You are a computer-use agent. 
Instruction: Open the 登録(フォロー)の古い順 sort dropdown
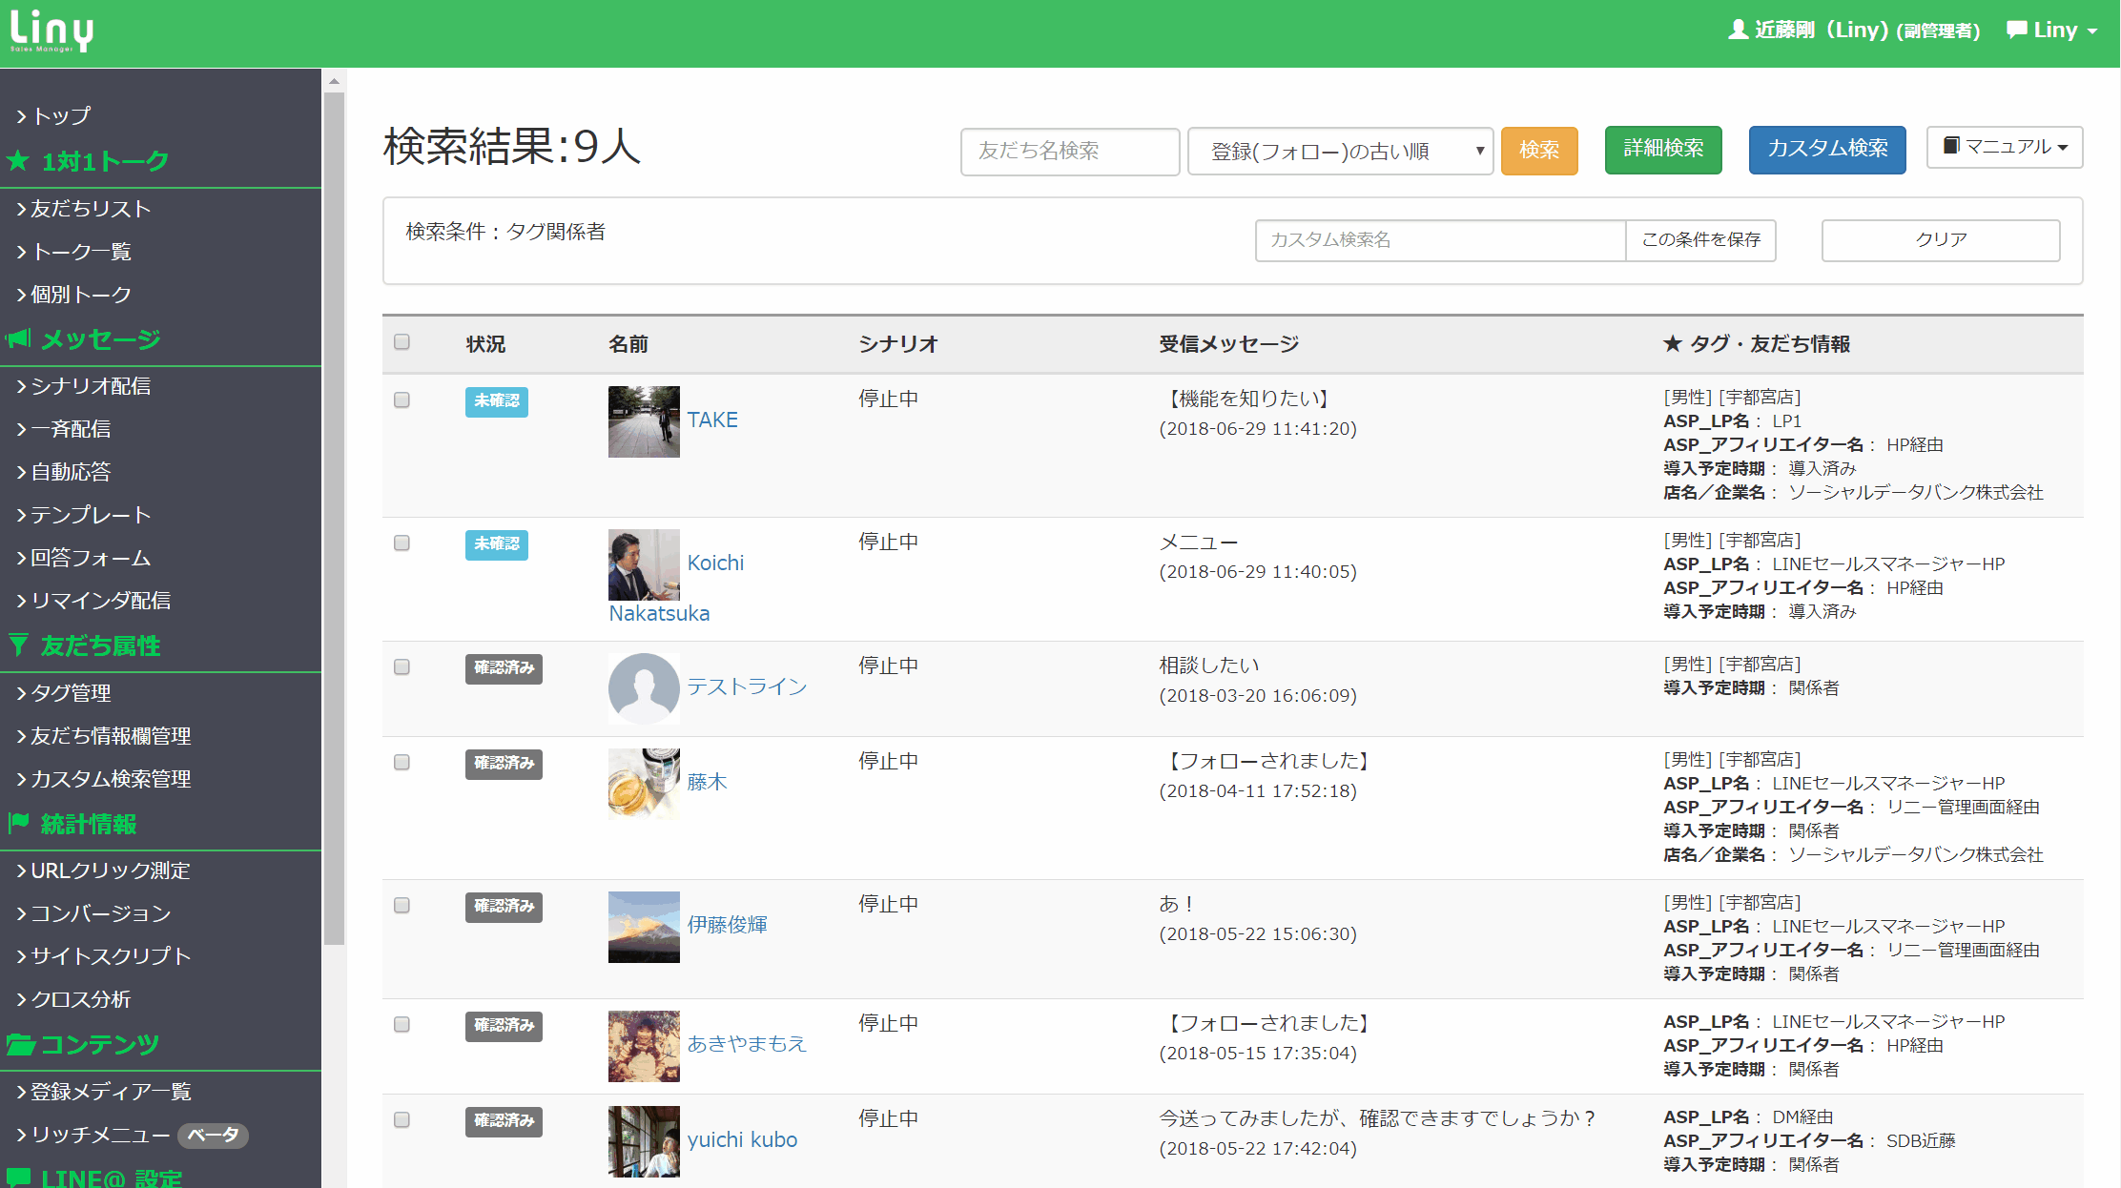pos(1340,151)
